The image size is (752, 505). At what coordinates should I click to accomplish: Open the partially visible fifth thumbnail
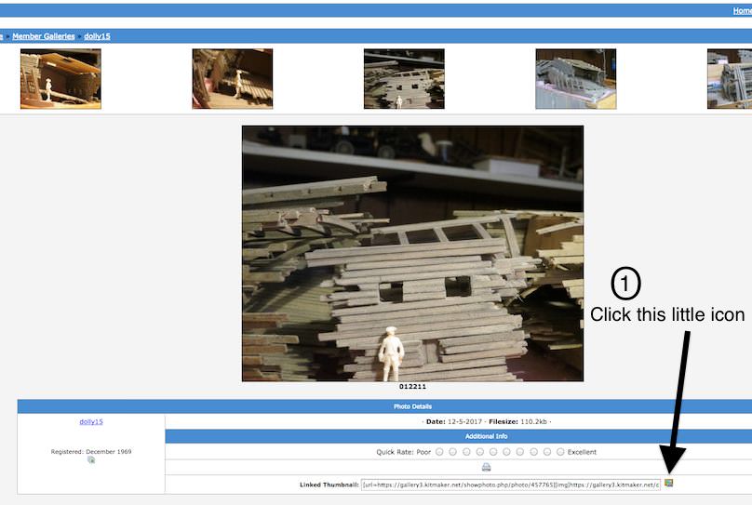(730, 79)
